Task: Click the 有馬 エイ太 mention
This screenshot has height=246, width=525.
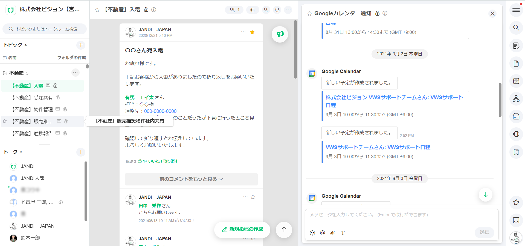Action: point(139,97)
